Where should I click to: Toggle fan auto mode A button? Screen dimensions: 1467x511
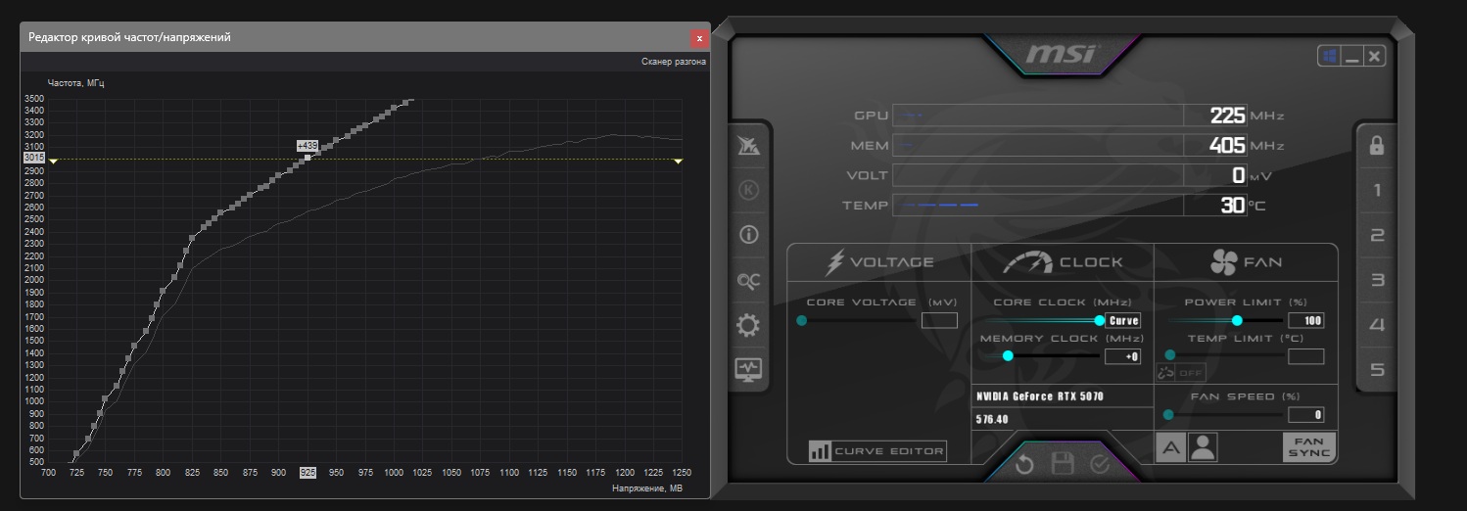(1170, 447)
